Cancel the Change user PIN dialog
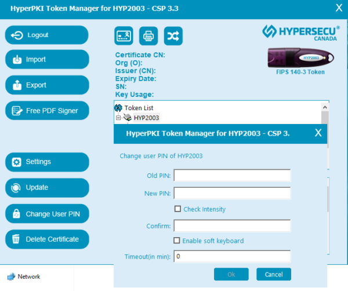 (274, 274)
